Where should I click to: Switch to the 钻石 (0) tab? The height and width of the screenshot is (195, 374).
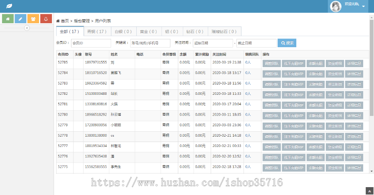coord(195,31)
